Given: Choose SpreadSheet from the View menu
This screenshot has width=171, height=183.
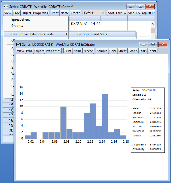Looking at the screenshot, I should 20,19.
